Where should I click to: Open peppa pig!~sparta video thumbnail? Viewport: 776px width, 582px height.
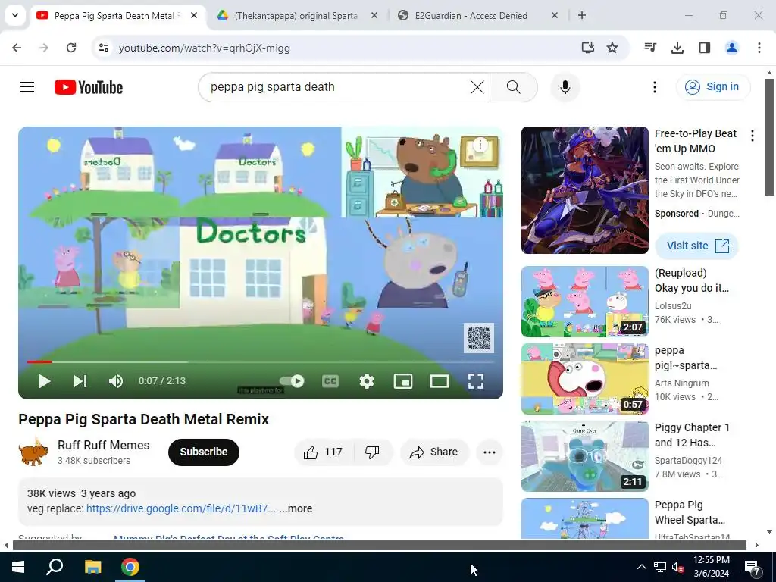pyautogui.click(x=584, y=379)
